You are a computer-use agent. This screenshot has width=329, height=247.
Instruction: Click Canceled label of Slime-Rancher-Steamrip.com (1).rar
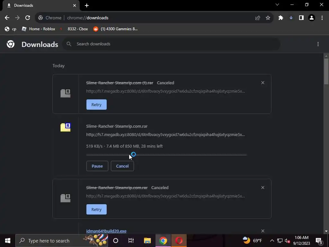click(165, 83)
